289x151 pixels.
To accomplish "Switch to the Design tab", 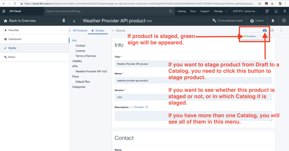I will coord(98,30).
